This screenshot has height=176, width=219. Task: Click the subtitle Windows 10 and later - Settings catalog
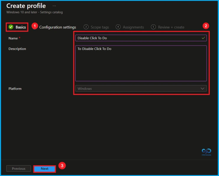click(35, 12)
